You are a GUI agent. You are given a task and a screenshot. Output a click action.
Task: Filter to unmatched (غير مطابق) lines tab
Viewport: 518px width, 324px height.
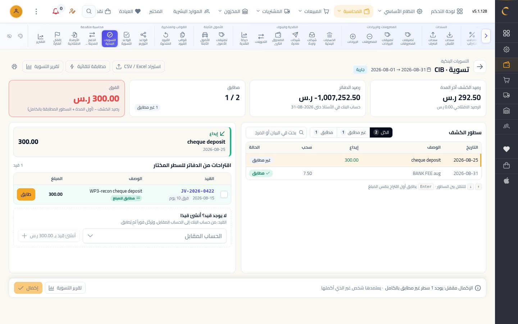tap(354, 132)
